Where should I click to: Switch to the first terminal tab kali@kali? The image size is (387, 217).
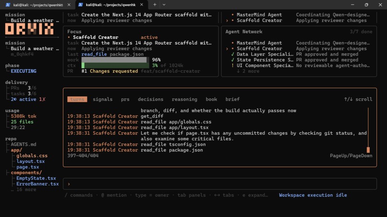[37, 5]
